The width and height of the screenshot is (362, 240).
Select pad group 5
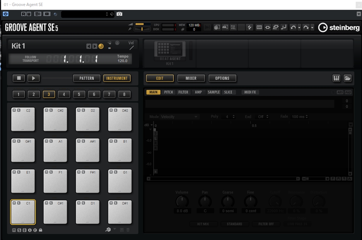click(x=79, y=94)
